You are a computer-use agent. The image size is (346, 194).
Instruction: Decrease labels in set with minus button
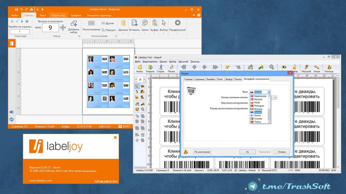pos(38,27)
